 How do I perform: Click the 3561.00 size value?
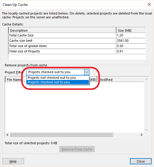click(123, 41)
